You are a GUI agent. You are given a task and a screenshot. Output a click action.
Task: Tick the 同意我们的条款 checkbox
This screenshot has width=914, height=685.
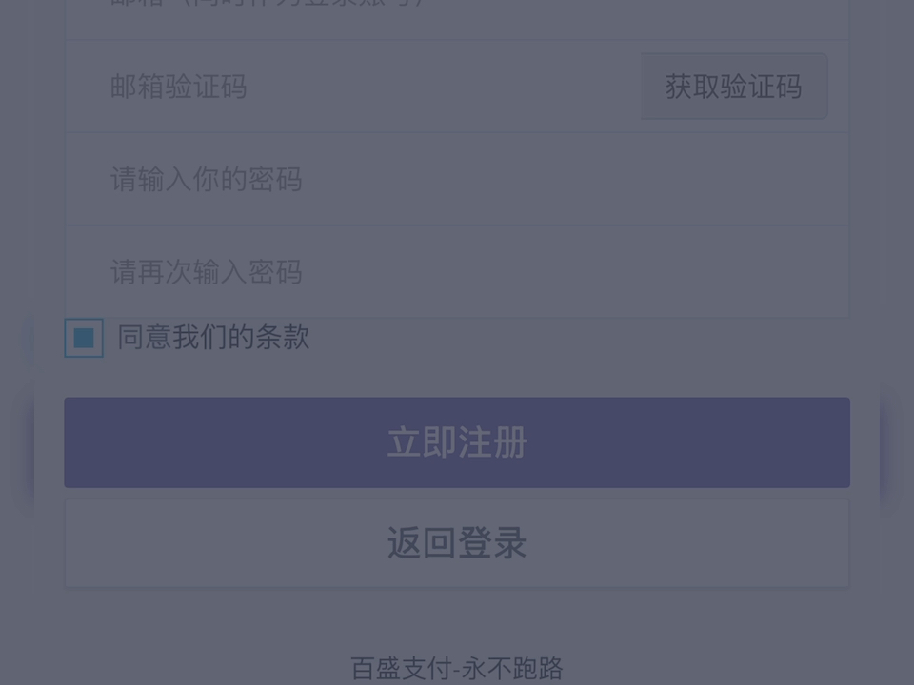coord(84,338)
